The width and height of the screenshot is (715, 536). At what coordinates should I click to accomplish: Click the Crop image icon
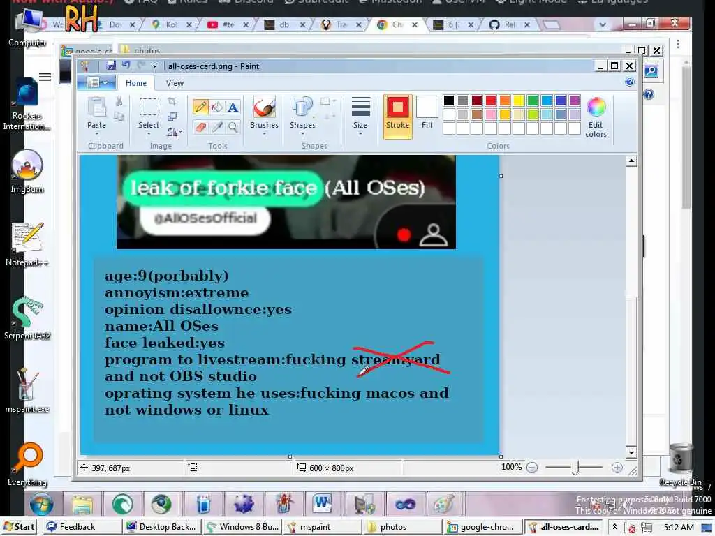click(172, 101)
